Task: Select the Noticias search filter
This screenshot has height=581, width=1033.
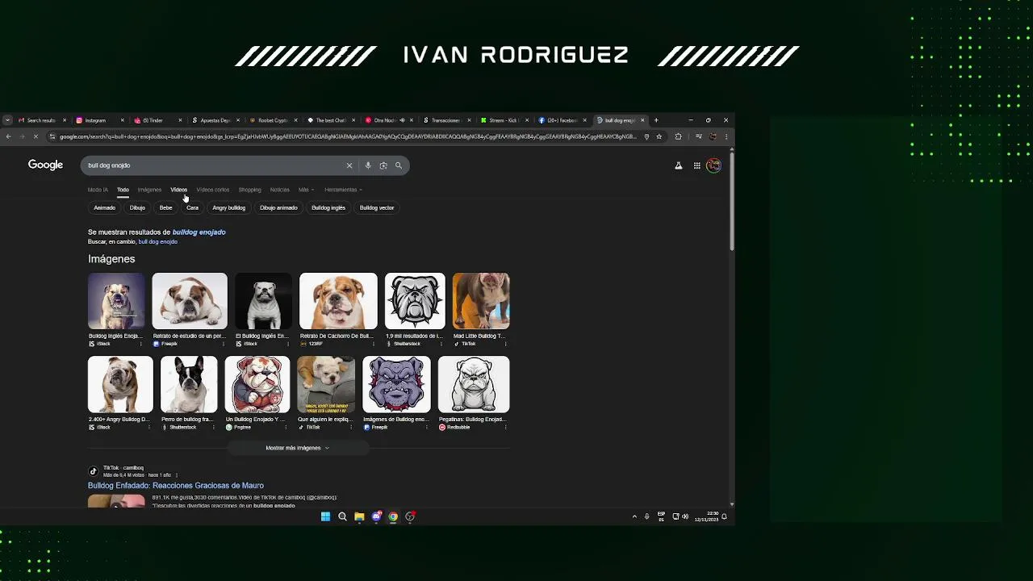Action: [280, 190]
